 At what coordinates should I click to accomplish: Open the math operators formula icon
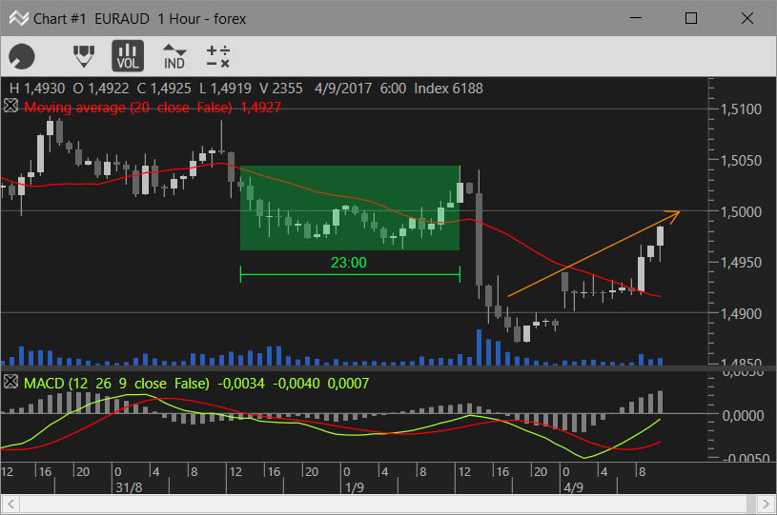[x=218, y=56]
